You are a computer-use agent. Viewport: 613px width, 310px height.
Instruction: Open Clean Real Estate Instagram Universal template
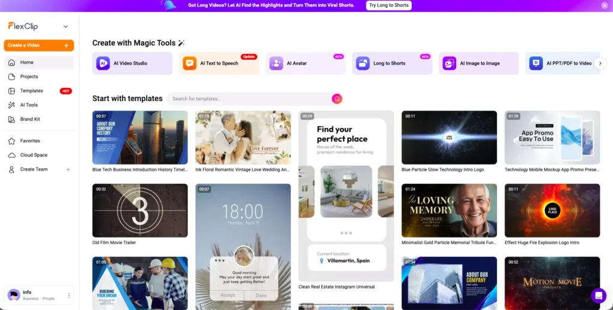(x=347, y=196)
